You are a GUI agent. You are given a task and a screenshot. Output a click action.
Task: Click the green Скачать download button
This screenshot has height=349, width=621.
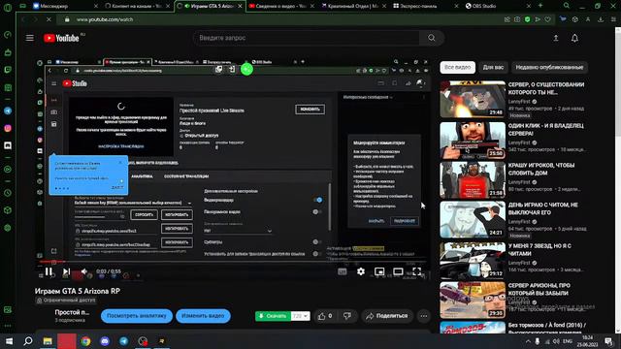click(x=273, y=316)
